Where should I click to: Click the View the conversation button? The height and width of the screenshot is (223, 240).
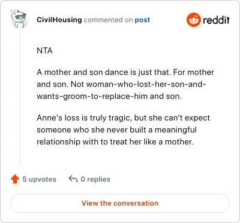pyautogui.click(x=120, y=203)
